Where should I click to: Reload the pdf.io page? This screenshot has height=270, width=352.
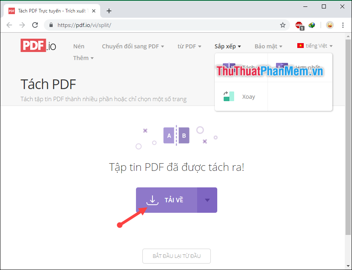pyautogui.click(x=35, y=25)
